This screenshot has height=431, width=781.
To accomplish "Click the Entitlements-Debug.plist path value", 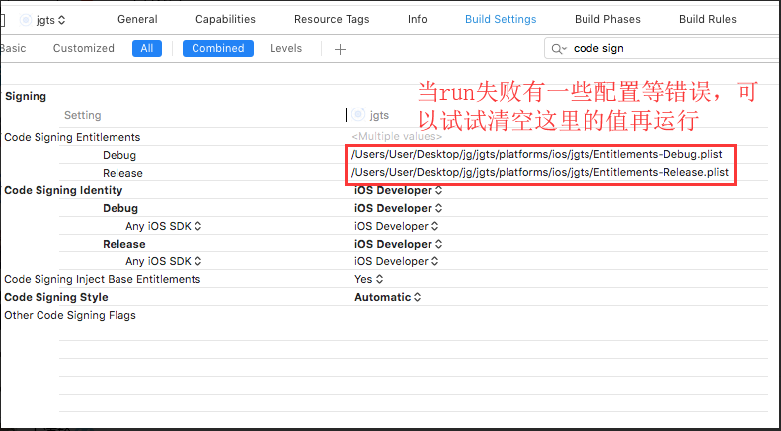I will [x=537, y=154].
